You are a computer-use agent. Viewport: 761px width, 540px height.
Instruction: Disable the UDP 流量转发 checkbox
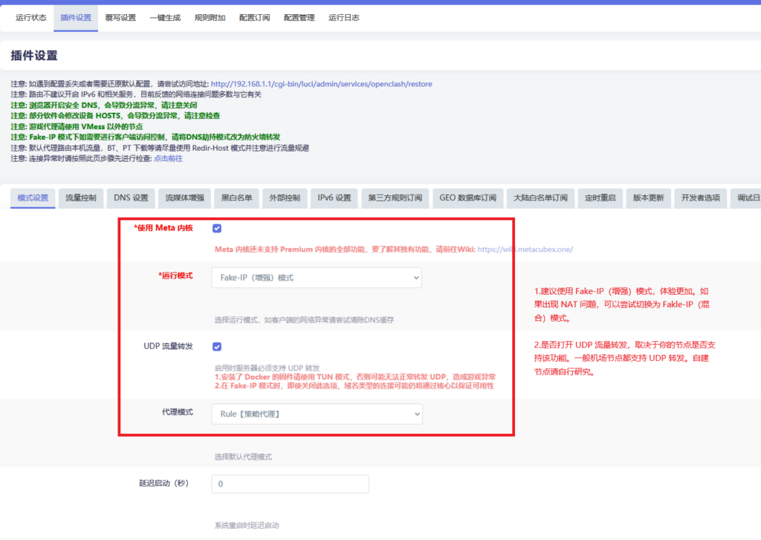coord(217,346)
